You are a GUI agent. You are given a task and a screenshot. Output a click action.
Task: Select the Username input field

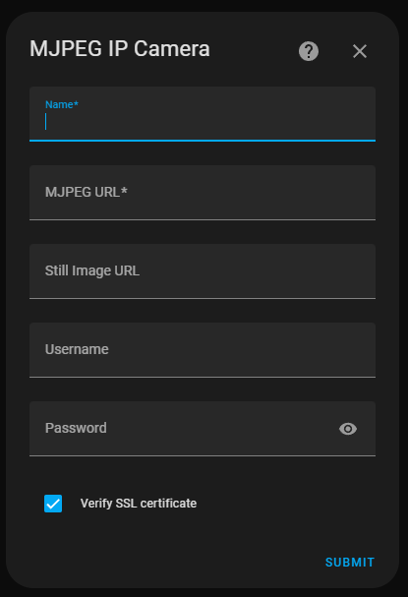pos(203,350)
